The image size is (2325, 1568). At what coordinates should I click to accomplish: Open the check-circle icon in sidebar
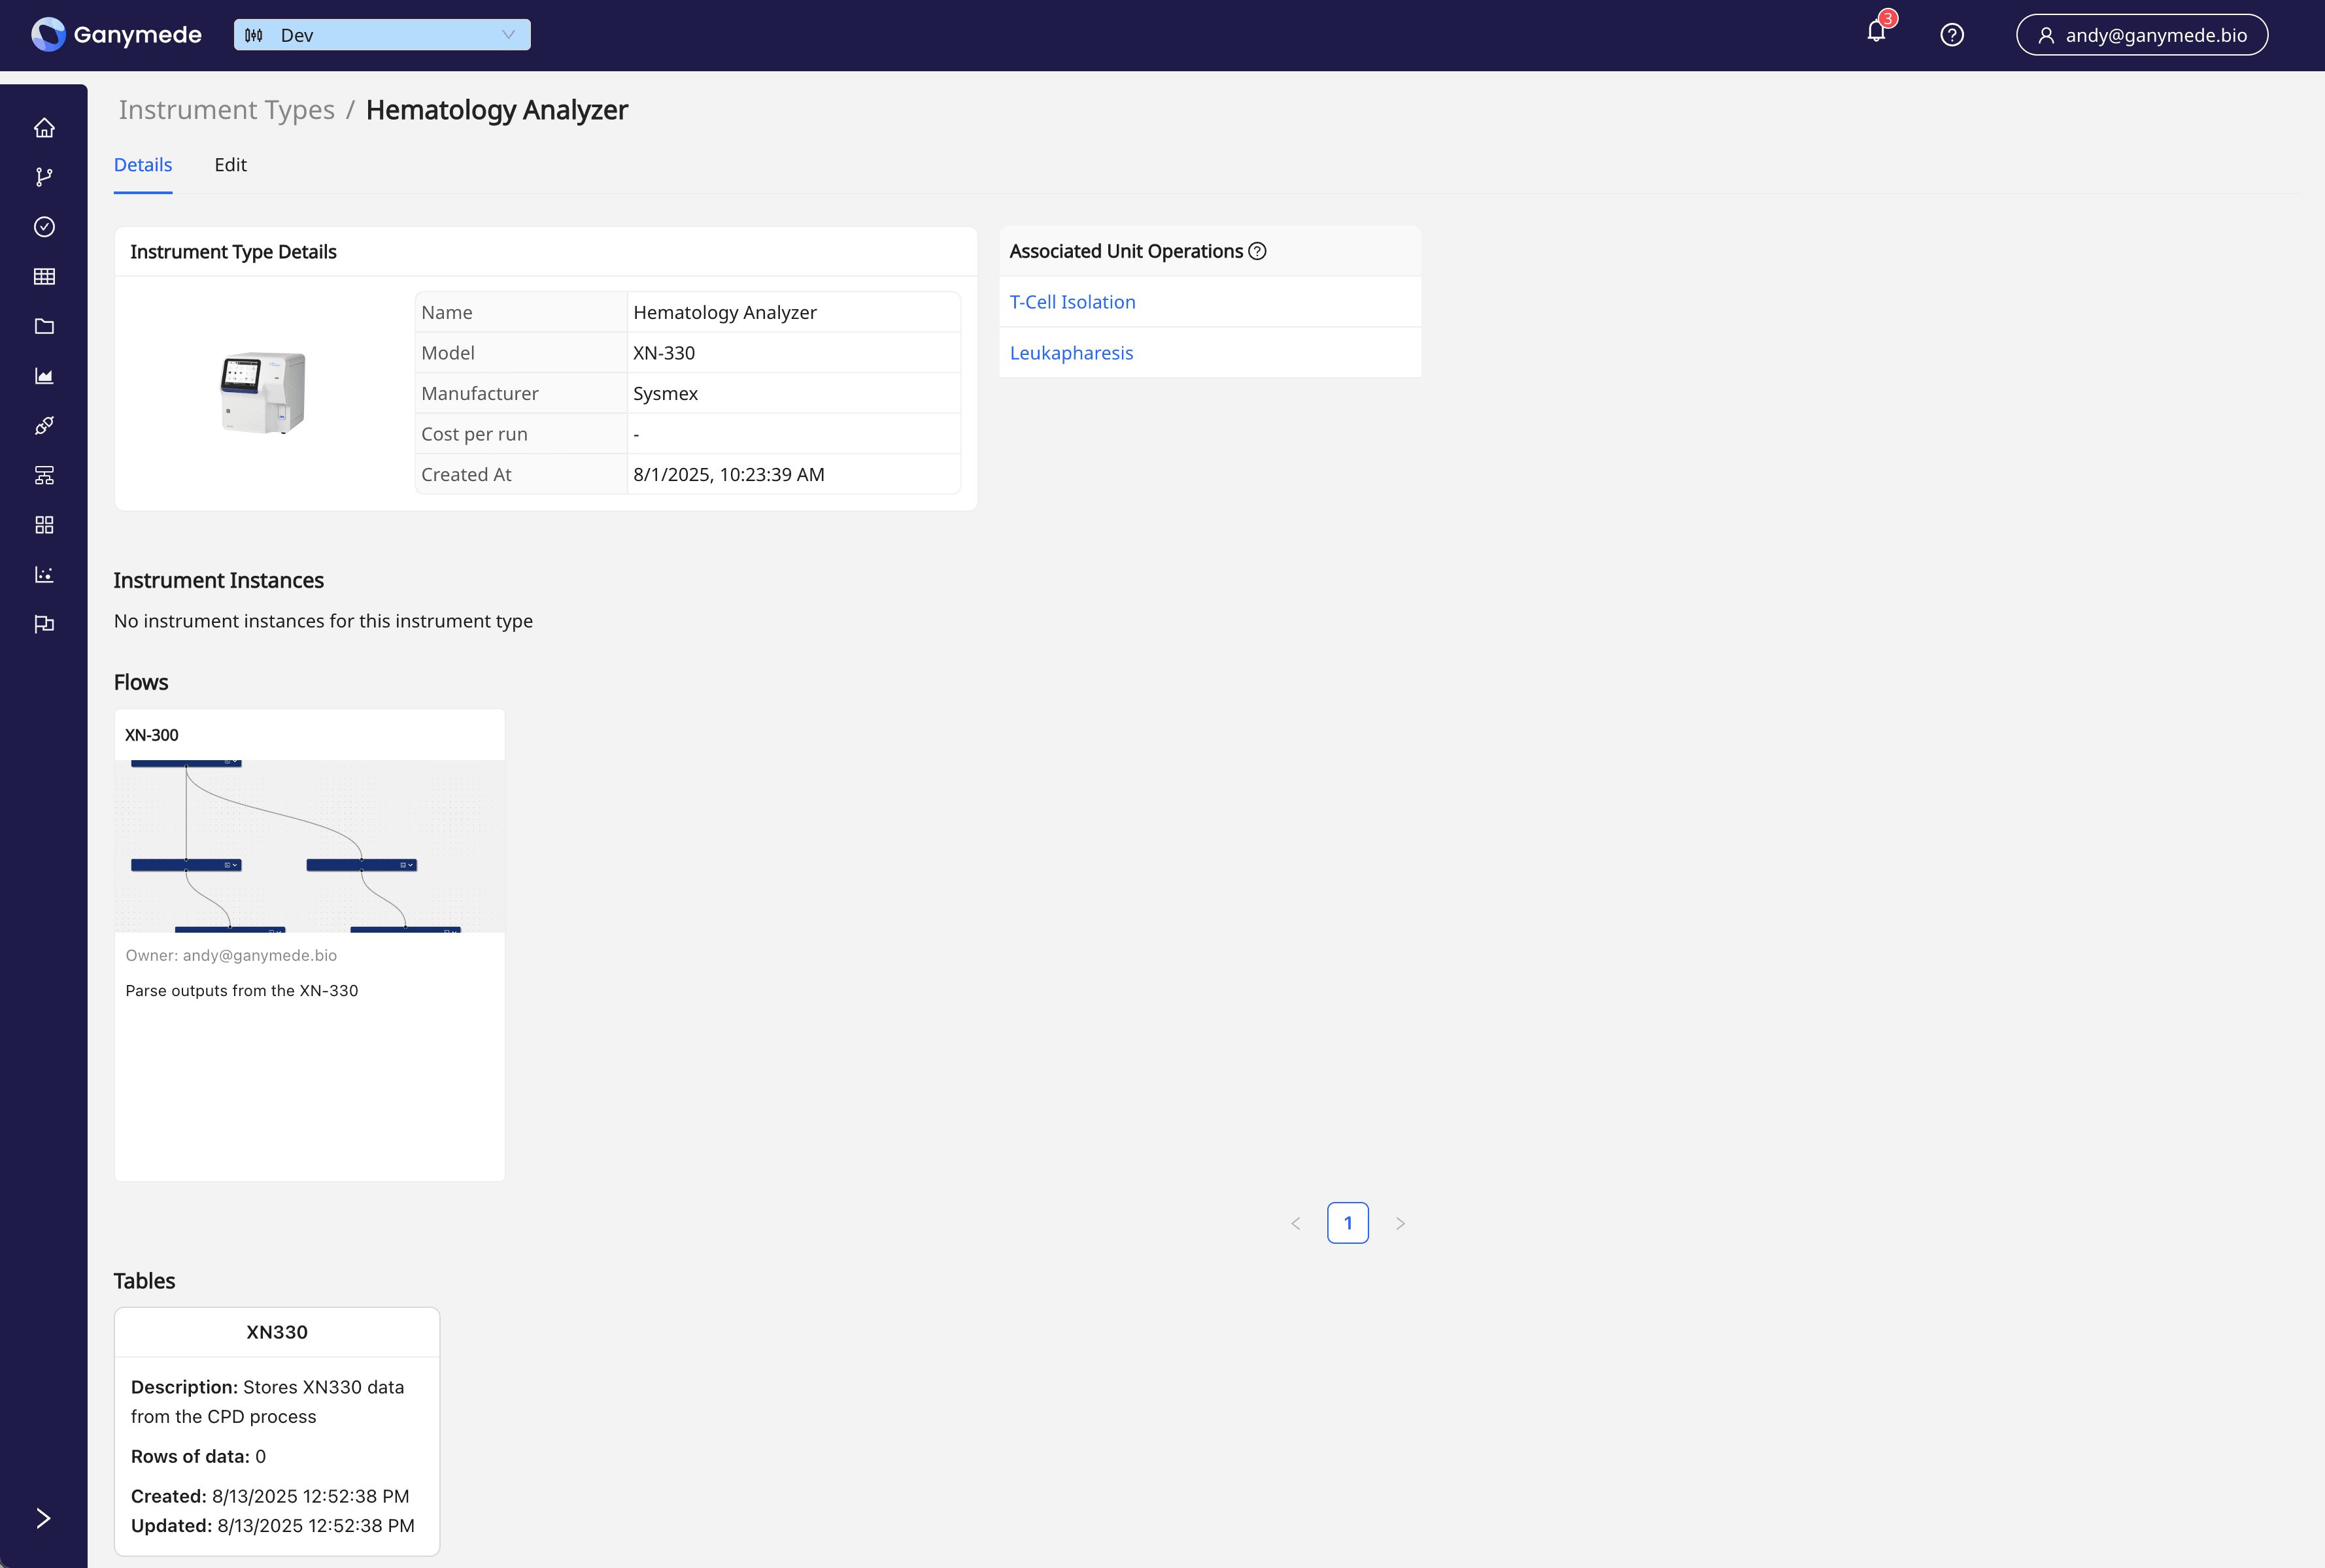point(44,227)
